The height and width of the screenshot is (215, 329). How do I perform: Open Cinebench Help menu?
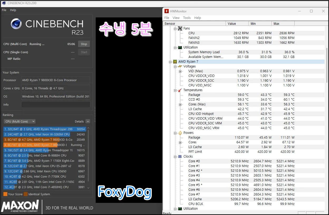tap(13, 10)
